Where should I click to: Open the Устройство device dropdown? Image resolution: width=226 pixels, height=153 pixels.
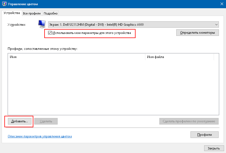coord(133,25)
